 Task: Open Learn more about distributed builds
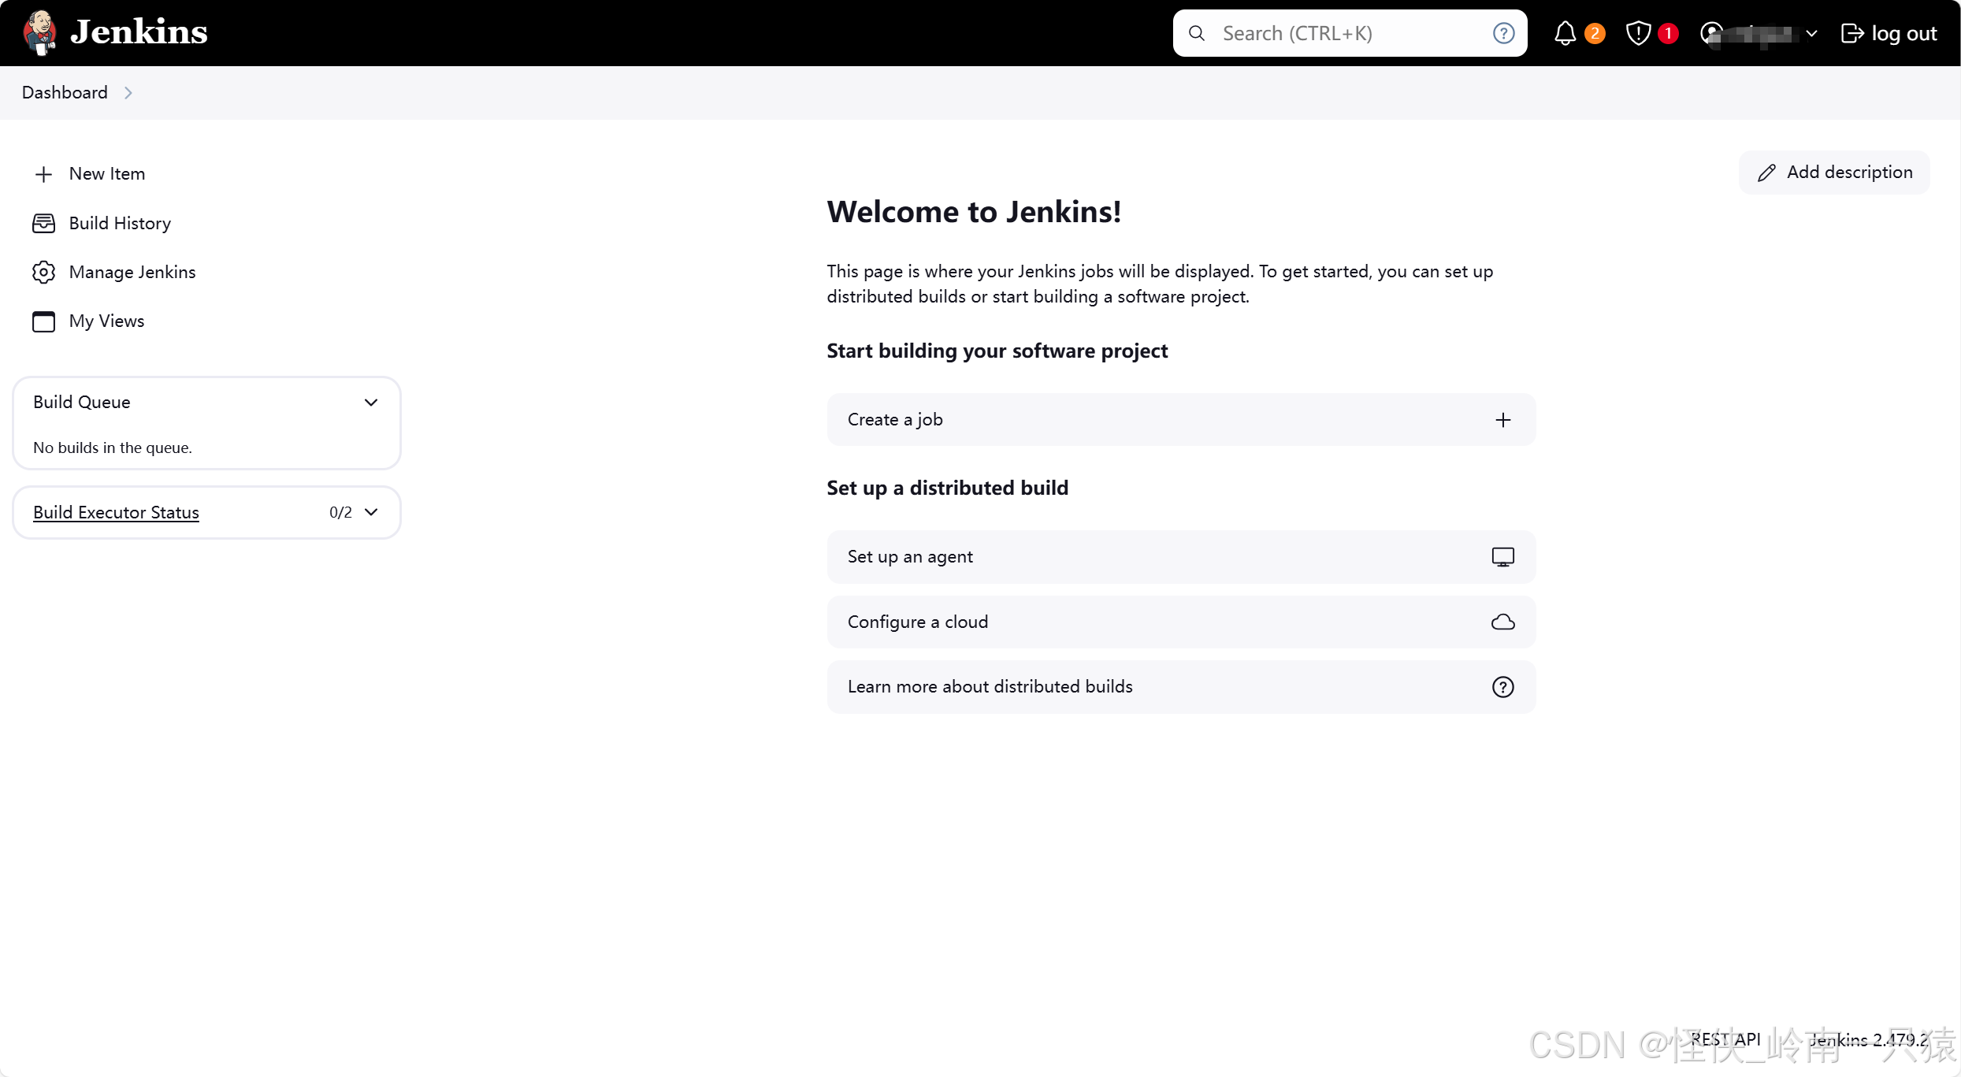pyautogui.click(x=1180, y=687)
